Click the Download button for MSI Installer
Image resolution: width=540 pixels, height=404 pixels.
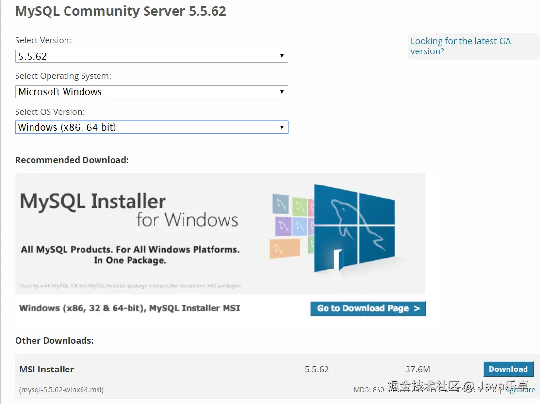click(508, 369)
